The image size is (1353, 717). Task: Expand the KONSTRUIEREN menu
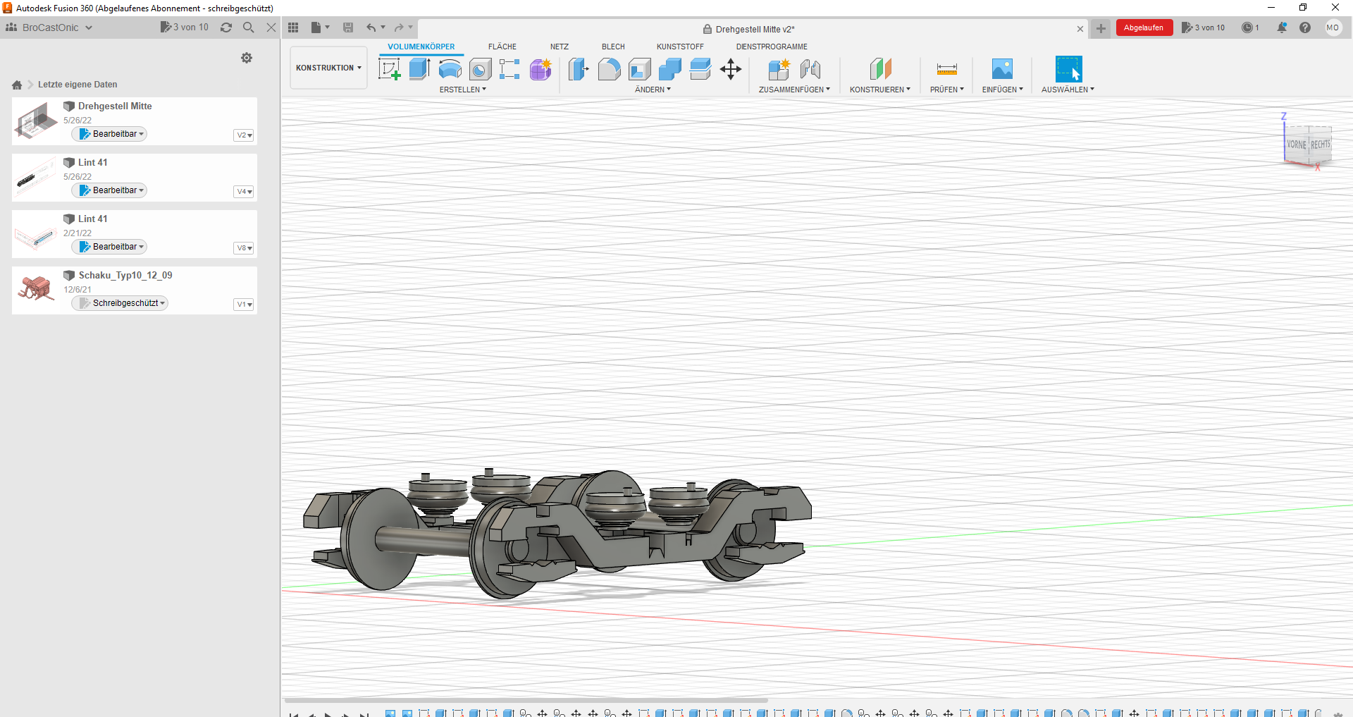pyautogui.click(x=879, y=90)
